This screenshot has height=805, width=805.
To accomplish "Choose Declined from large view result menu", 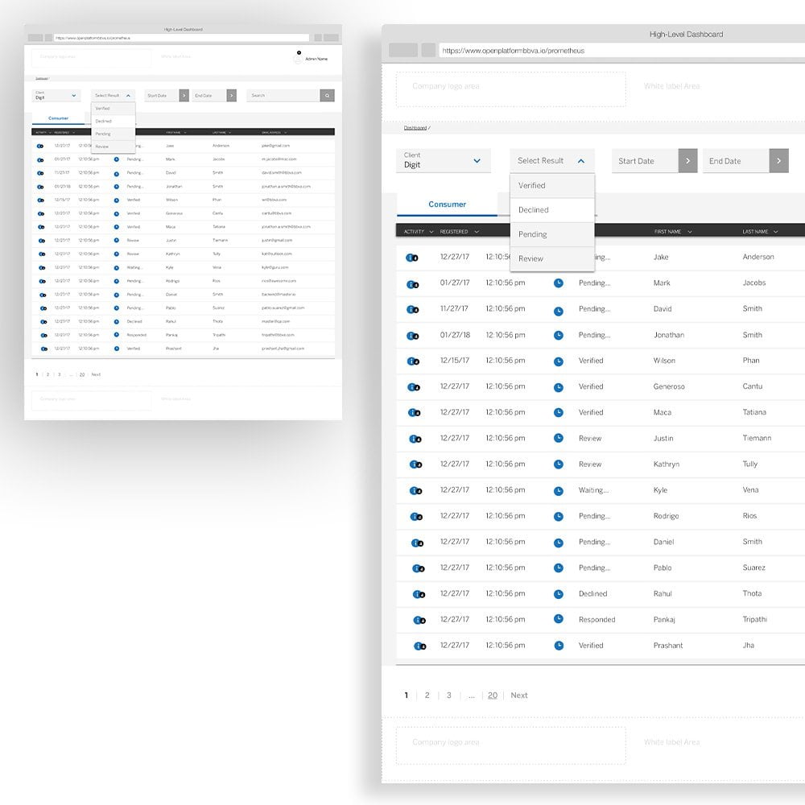I will click(x=534, y=210).
